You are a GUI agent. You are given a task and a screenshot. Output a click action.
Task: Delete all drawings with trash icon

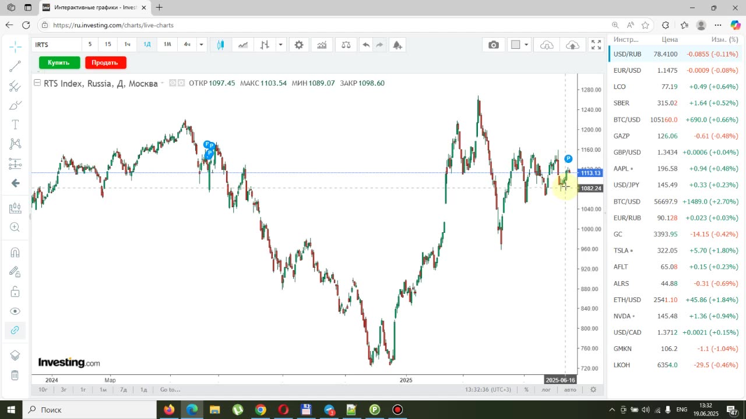15,375
